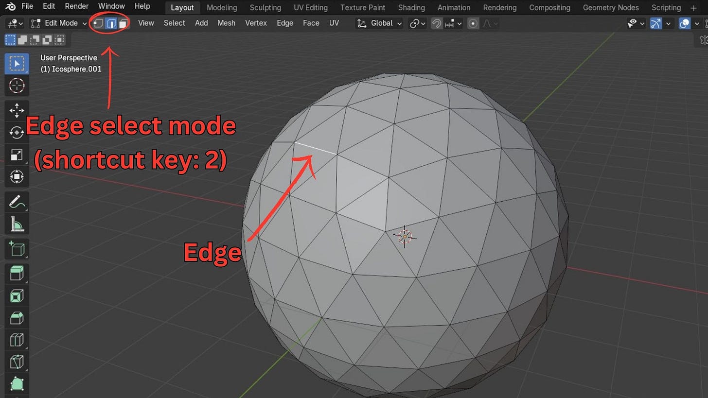Switch to Texture Paint workspace tab

(363, 8)
